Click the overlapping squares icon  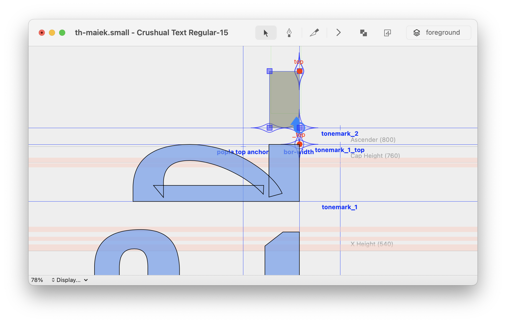[363, 33]
